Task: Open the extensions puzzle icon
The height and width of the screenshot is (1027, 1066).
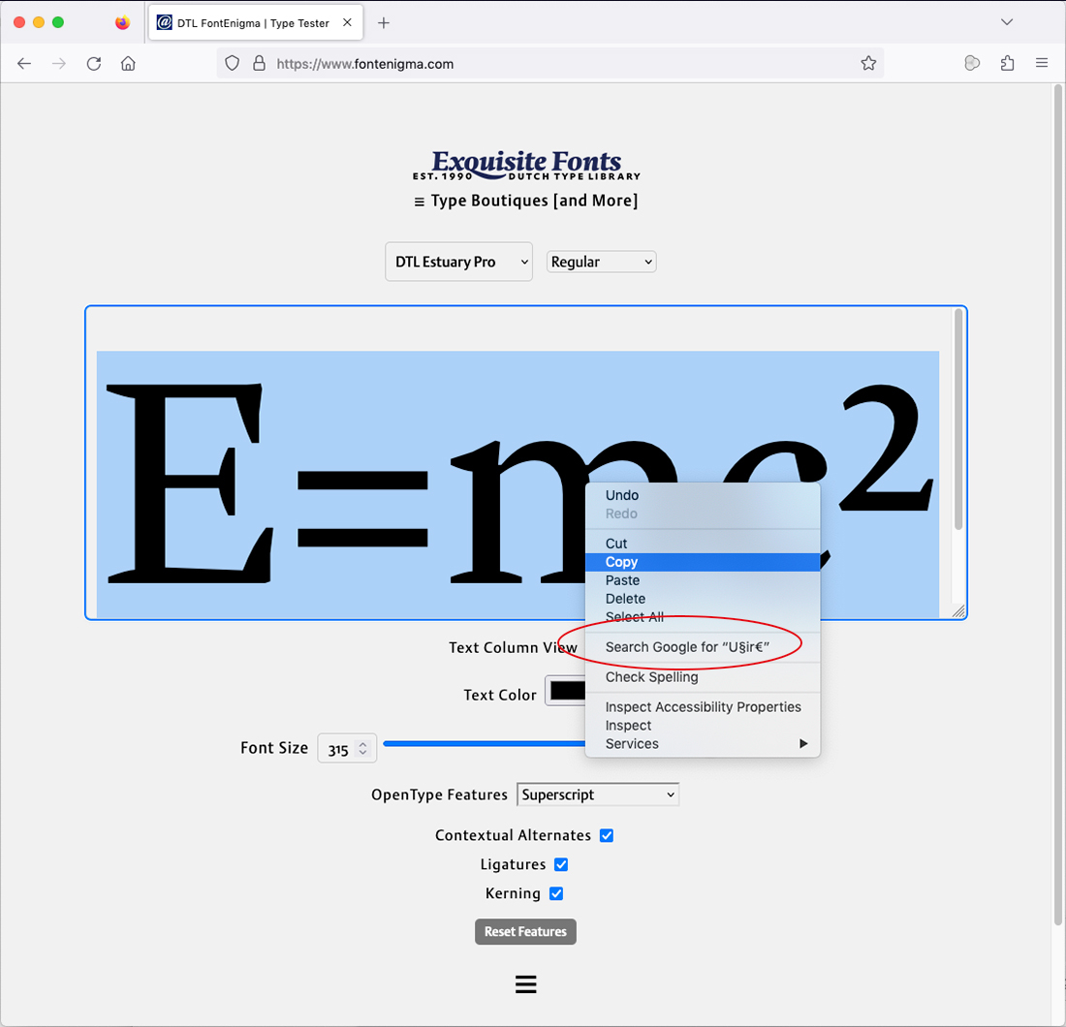Action: (x=1007, y=64)
